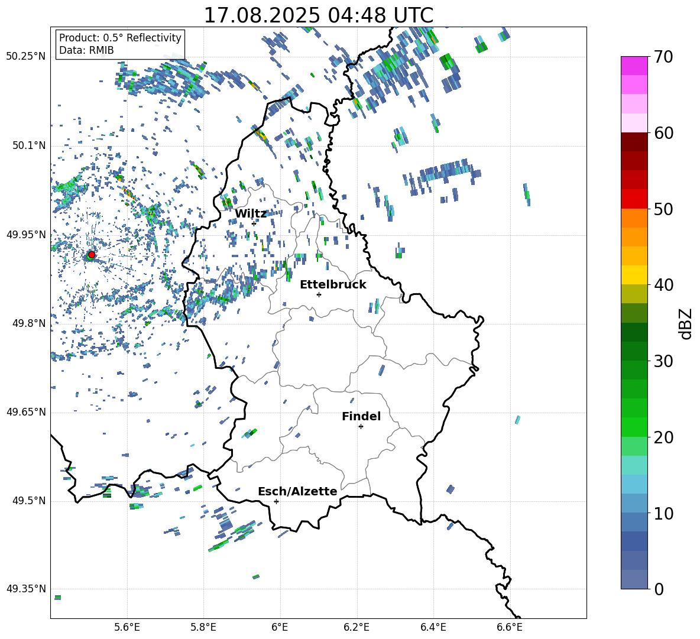The width and height of the screenshot is (700, 639).
Task: Click the 6°E longitude label
Action: coord(280,627)
